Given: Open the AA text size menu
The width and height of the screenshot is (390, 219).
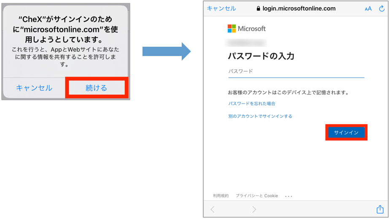Looking at the screenshot, I should 368,9.
